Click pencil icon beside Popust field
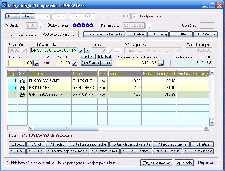225x171 pixels. [x=74, y=63]
